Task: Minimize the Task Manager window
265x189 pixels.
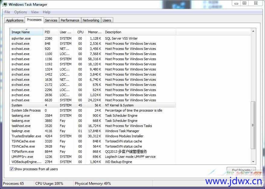Action: pyautogui.click(x=237, y=3)
